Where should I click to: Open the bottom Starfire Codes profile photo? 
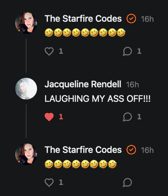pos(26,154)
